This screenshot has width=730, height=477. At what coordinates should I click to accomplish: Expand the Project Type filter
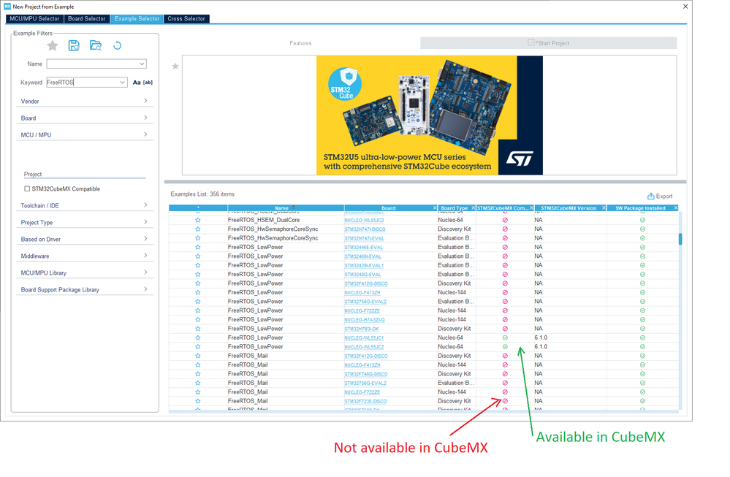click(85, 223)
